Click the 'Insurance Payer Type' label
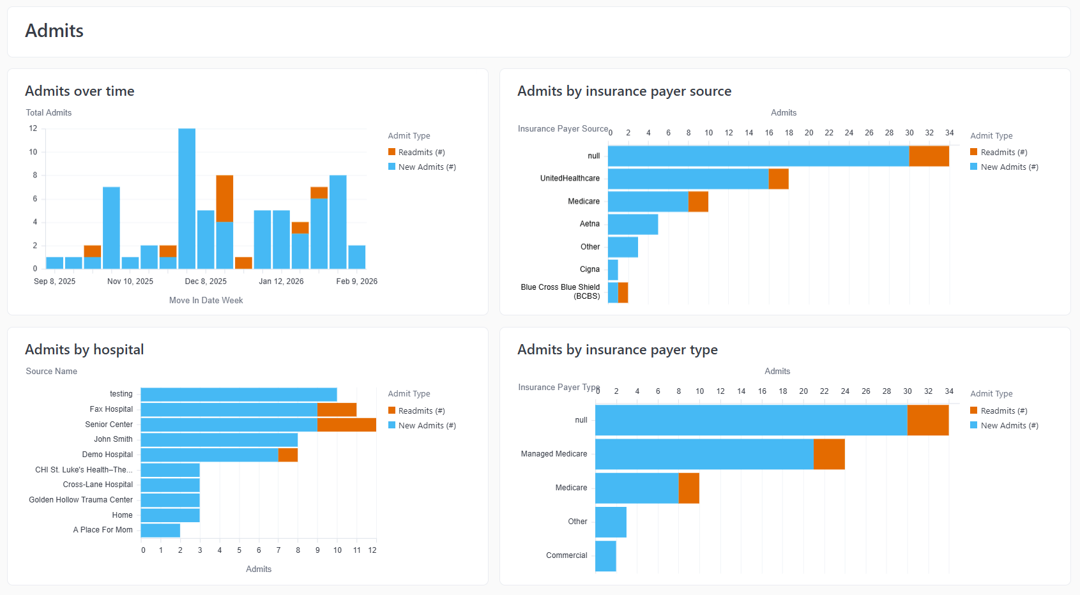The height and width of the screenshot is (595, 1080). [558, 388]
